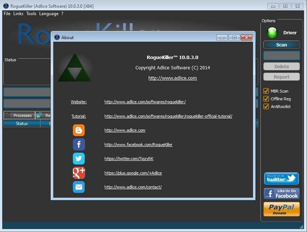Open the twitter.com/TigzyRK link
Screen dimensions: 307x232
point(129,159)
